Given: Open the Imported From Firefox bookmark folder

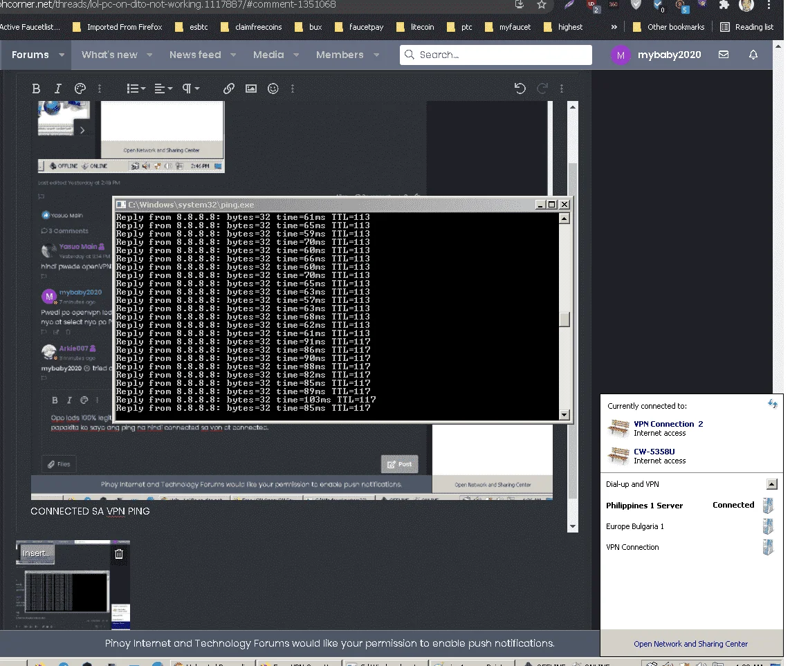Looking at the screenshot, I should point(118,27).
